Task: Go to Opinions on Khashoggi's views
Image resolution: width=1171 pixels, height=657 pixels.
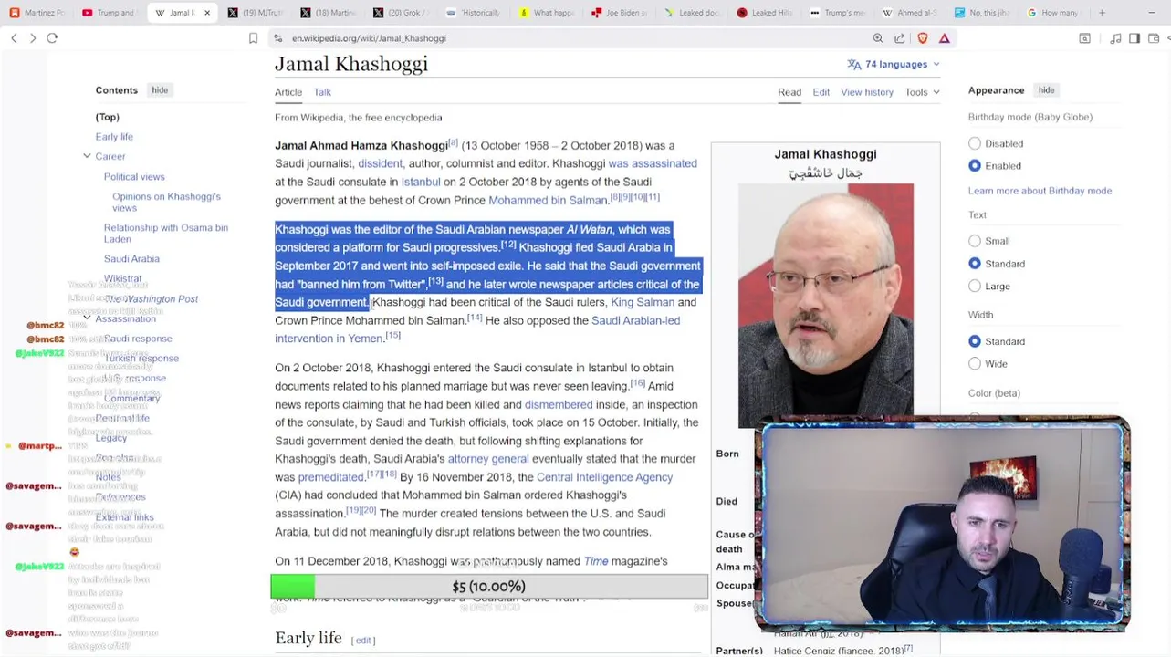Action: pos(166,202)
